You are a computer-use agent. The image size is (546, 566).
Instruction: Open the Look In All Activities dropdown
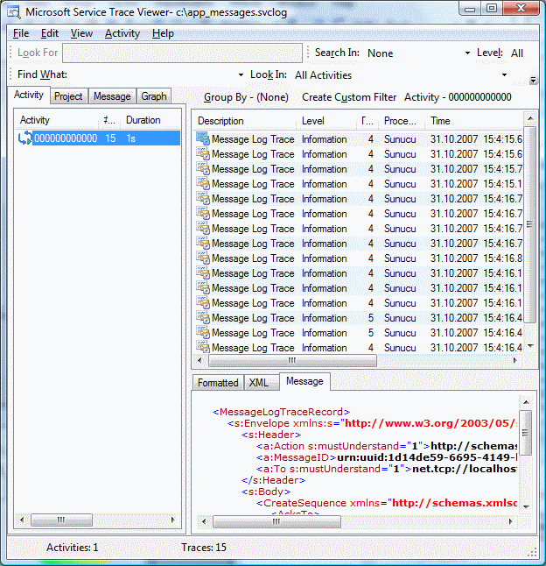pos(503,75)
